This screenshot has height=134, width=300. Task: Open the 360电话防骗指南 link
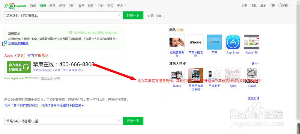(x=18, y=43)
